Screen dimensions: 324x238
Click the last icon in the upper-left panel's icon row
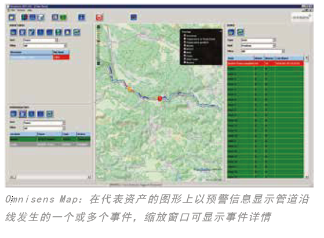point(77,33)
